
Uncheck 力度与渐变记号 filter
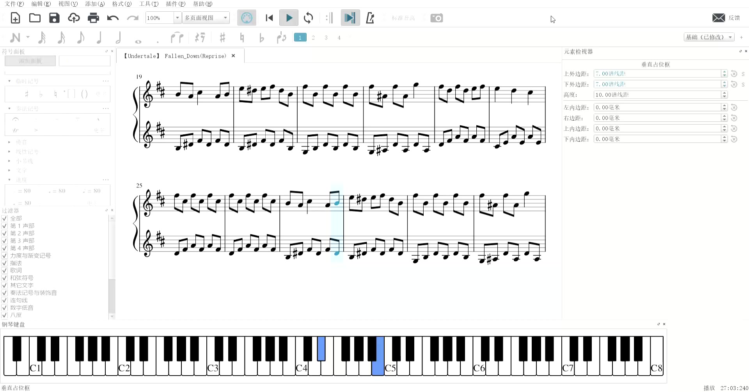(x=5, y=256)
